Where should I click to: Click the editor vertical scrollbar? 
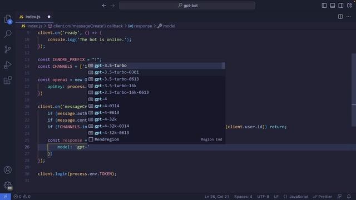pyautogui.click(x=354, y=90)
